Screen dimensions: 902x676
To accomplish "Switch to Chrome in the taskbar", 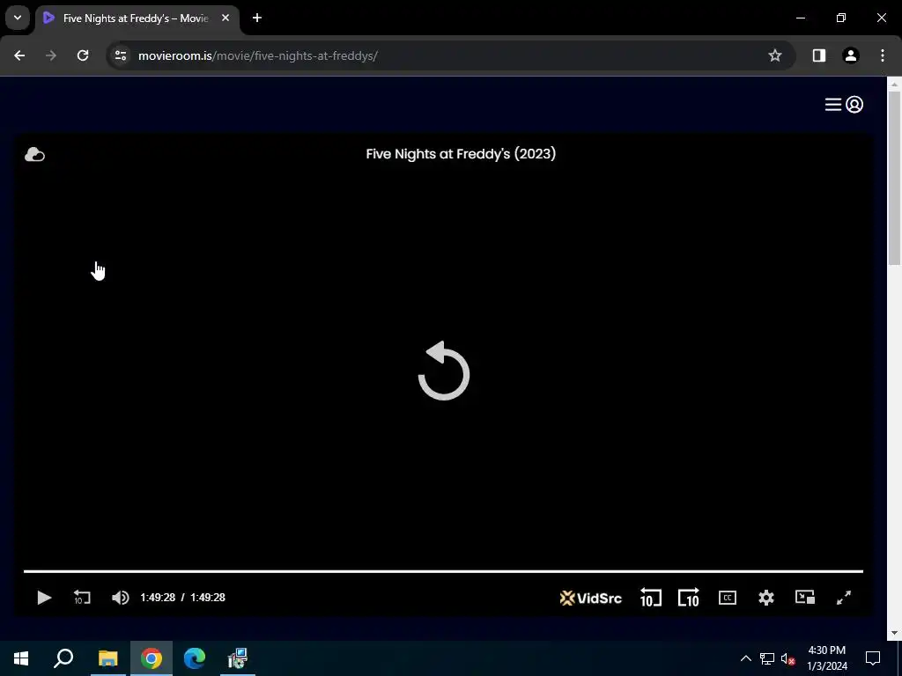I will pos(152,658).
